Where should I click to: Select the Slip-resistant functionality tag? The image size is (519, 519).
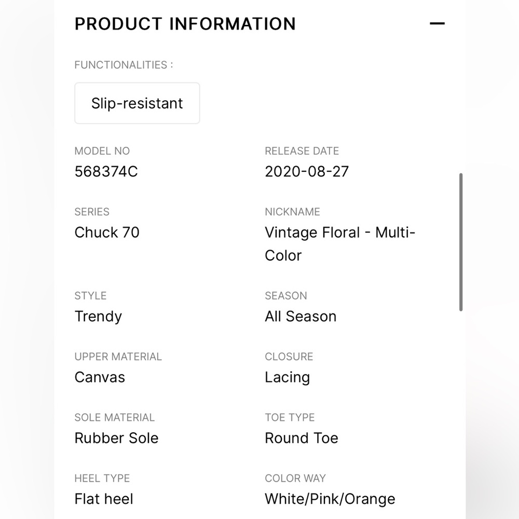(137, 103)
